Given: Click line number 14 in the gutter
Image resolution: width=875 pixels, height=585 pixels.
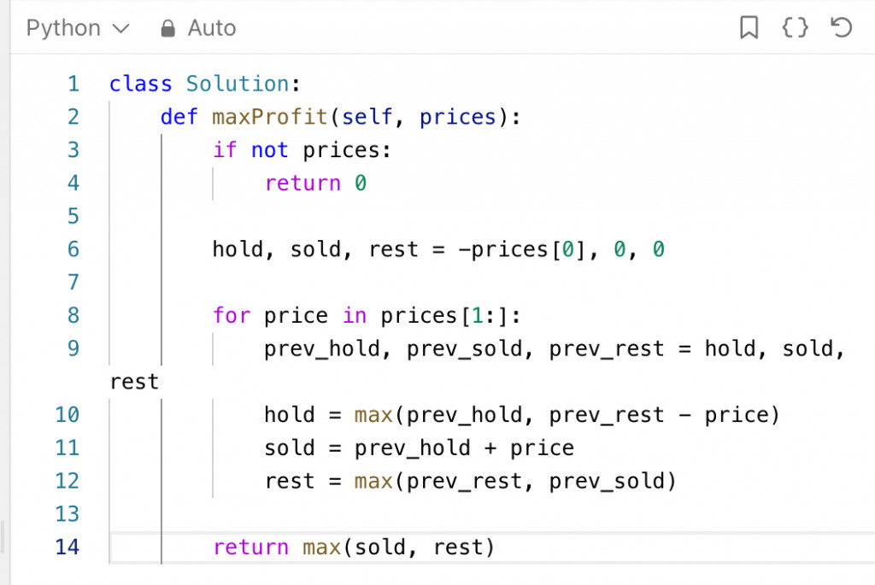Looking at the screenshot, I should [x=67, y=547].
